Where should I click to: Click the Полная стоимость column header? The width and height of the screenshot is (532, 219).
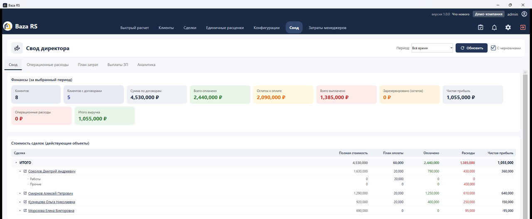(x=353, y=153)
